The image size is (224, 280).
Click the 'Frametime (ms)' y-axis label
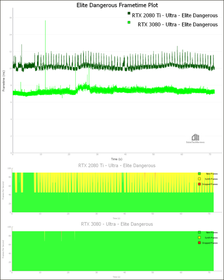(x=4, y=81)
